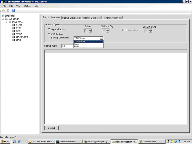Open the Backup Destination dropdown arrow
Image resolution: width=192 pixels, height=144 pixels.
102,38
